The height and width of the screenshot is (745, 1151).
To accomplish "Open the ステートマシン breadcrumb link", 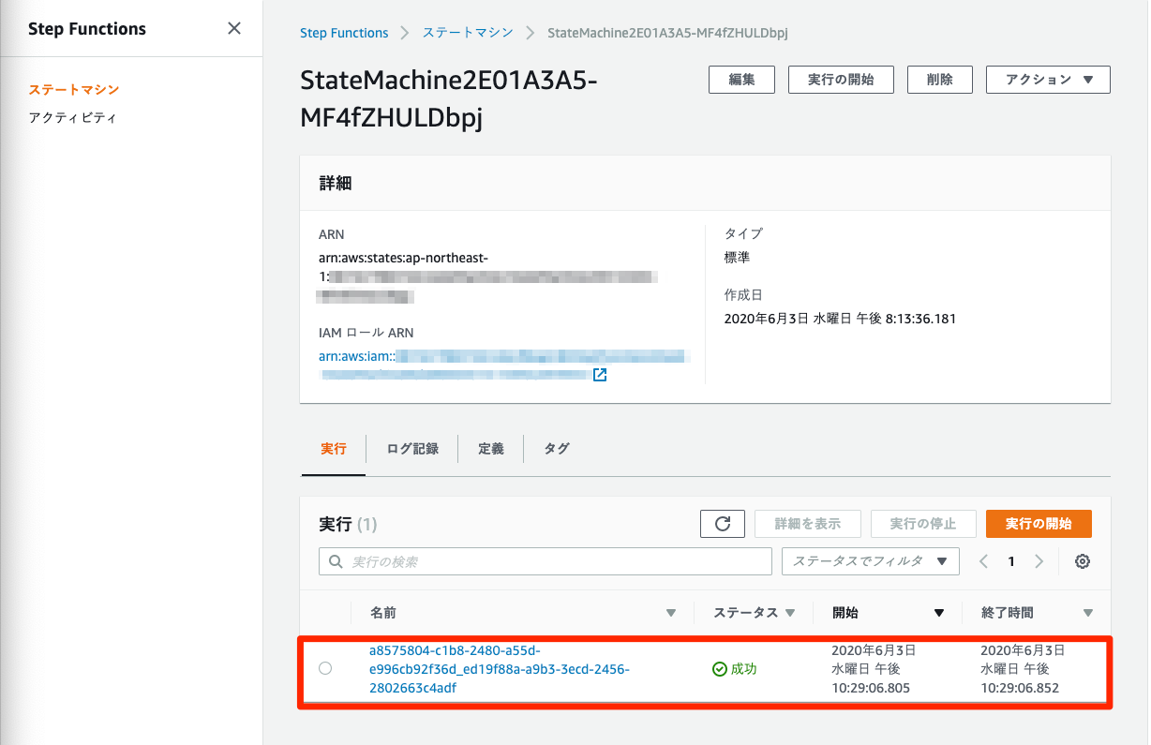I will click(468, 33).
